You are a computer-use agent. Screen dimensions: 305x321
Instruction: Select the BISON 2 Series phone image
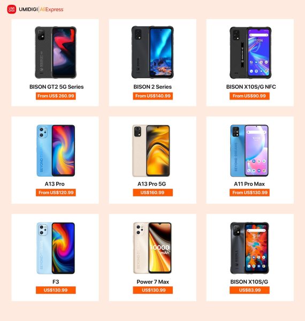pos(152,52)
